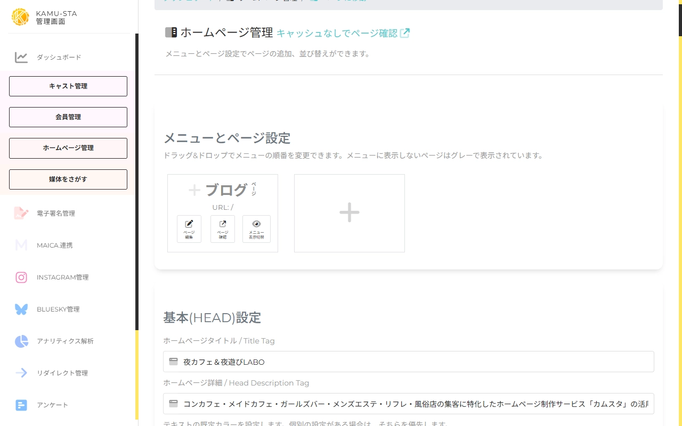
Task: Click the MAICA.連携 M icon
Action: coord(21,245)
